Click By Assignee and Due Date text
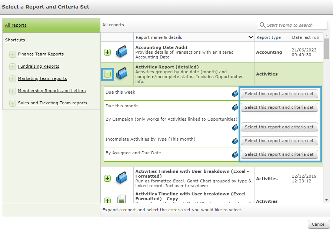The height and width of the screenshot is (232, 333). tap(133, 153)
